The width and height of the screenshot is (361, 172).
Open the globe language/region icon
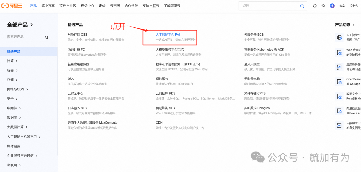click(x=315, y=6)
